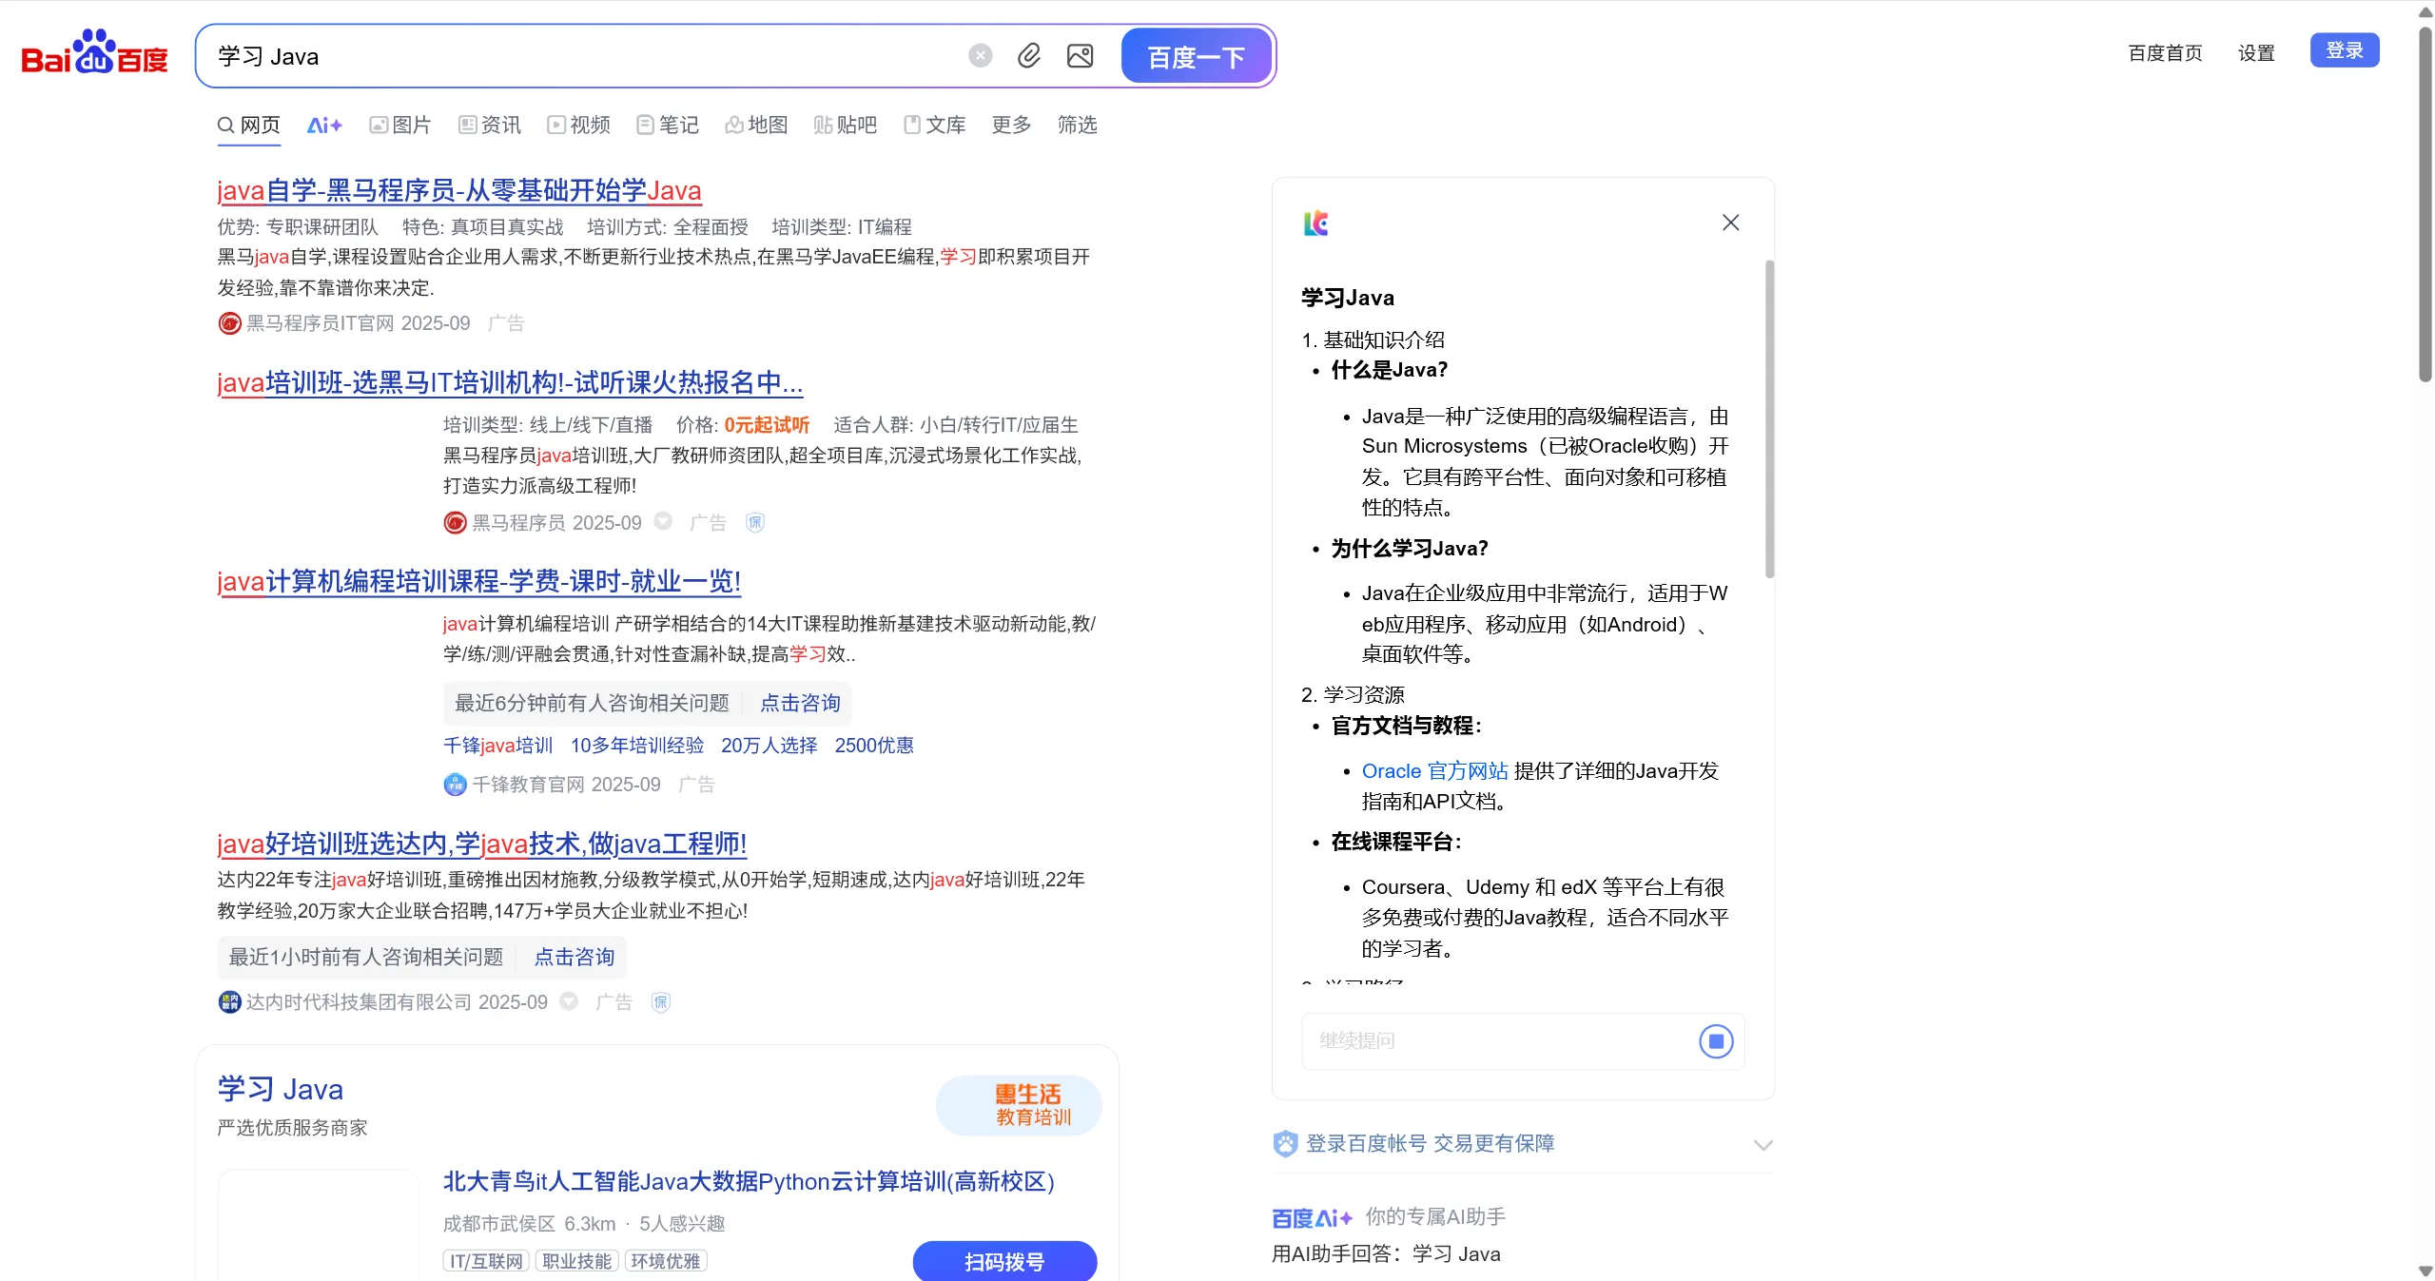This screenshot has height=1281, width=2435.
Task: Click the Baidu logo
Action: click(x=94, y=53)
